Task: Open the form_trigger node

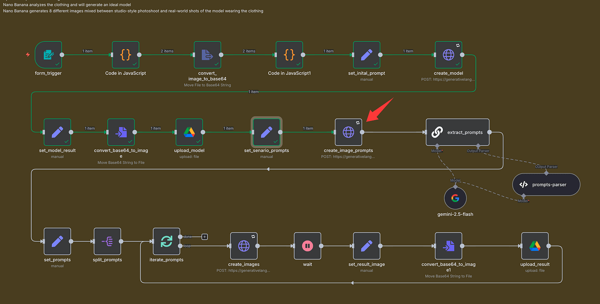Action: (x=48, y=55)
